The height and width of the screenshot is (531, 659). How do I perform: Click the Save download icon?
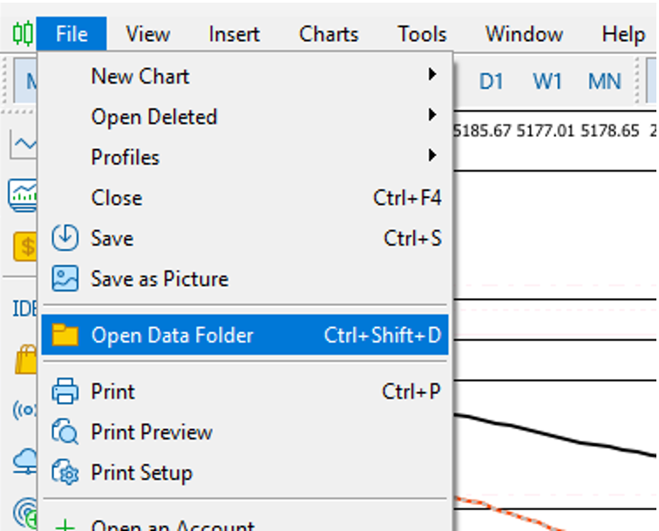pyautogui.click(x=65, y=238)
